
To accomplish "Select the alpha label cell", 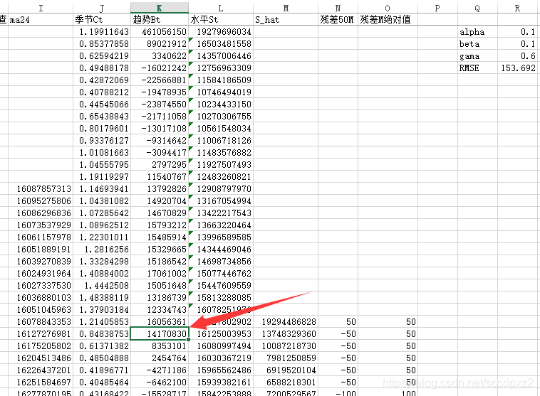I will coord(477,31).
